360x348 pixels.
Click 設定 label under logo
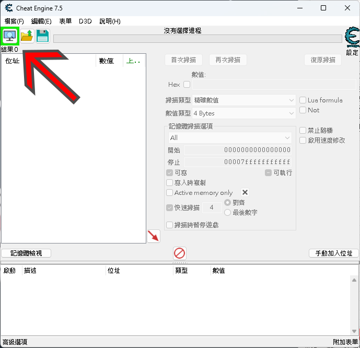352,53
